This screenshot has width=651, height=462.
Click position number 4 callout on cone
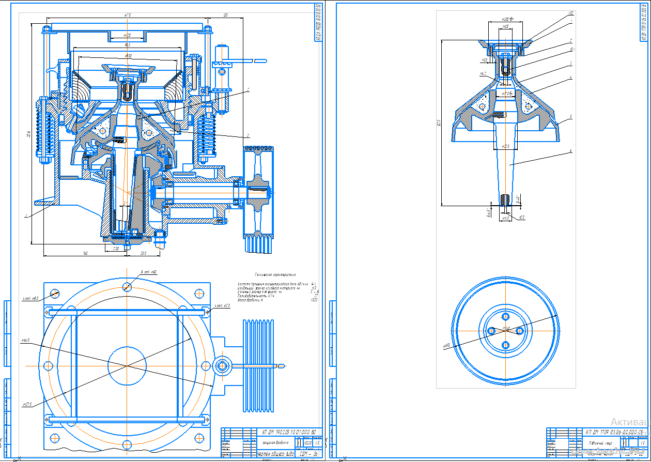571,78
